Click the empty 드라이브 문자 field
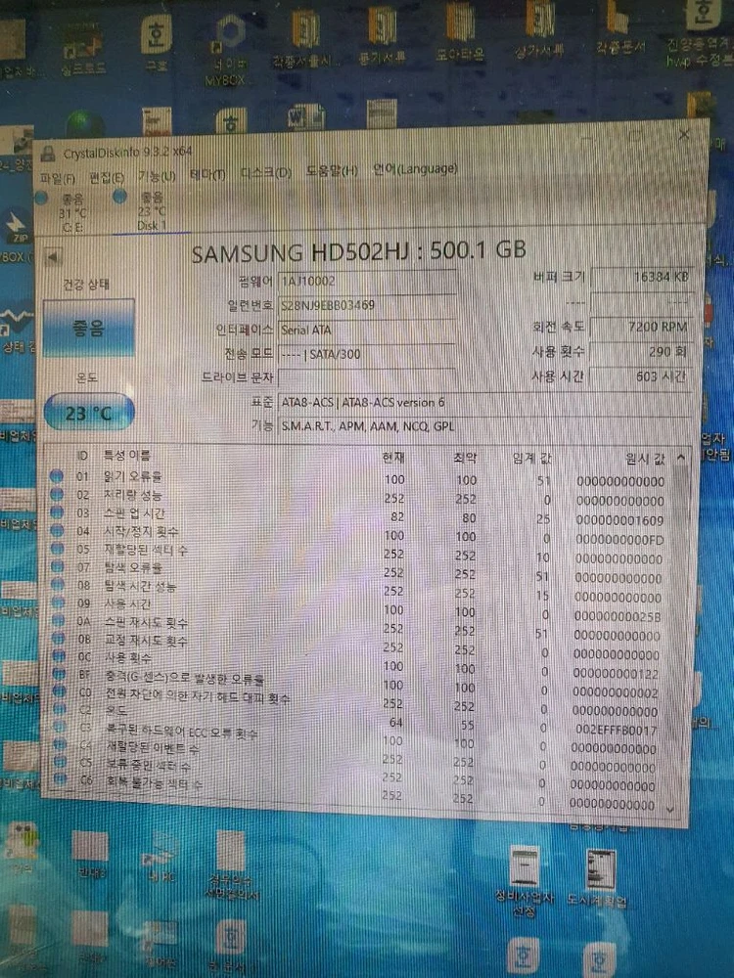 pos(367,378)
